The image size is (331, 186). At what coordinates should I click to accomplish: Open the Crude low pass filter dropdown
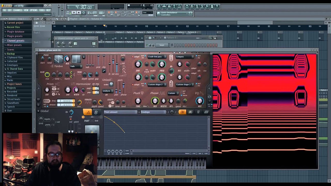tap(157, 57)
